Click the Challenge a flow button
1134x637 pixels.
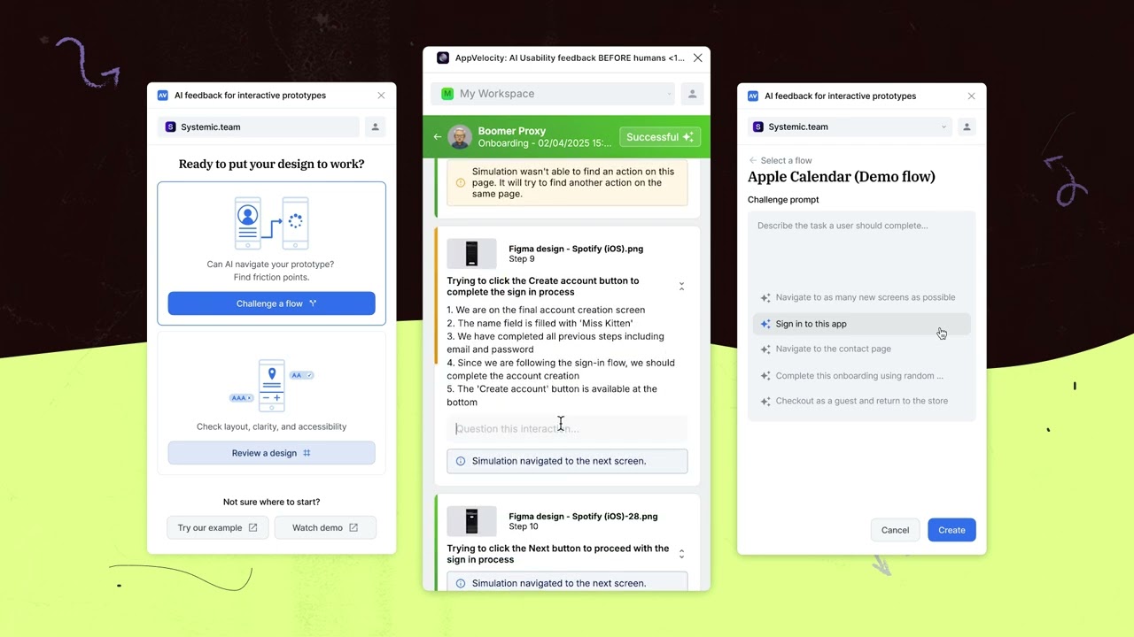271,303
